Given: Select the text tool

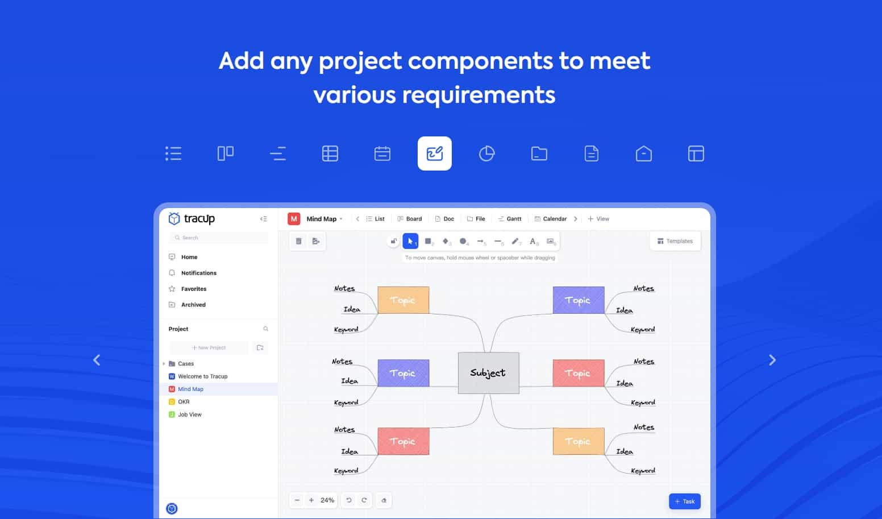Looking at the screenshot, I should [x=533, y=241].
